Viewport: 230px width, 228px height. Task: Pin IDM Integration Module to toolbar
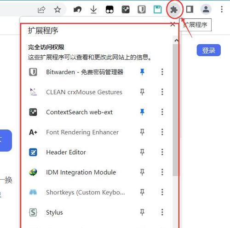[142, 172]
